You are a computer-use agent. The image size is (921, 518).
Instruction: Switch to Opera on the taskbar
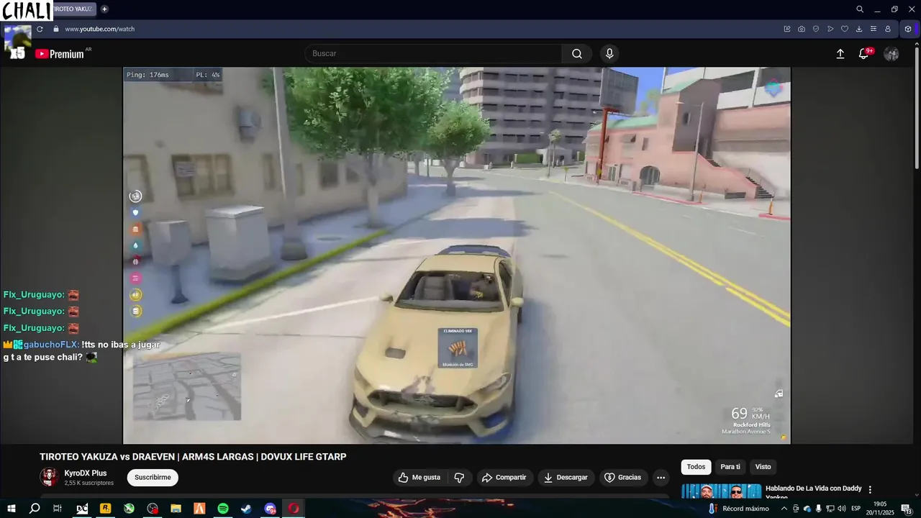tap(294, 509)
